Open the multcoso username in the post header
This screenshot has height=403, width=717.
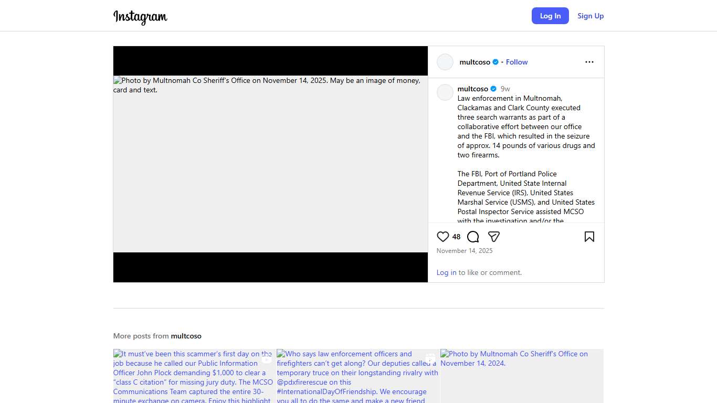coord(475,62)
